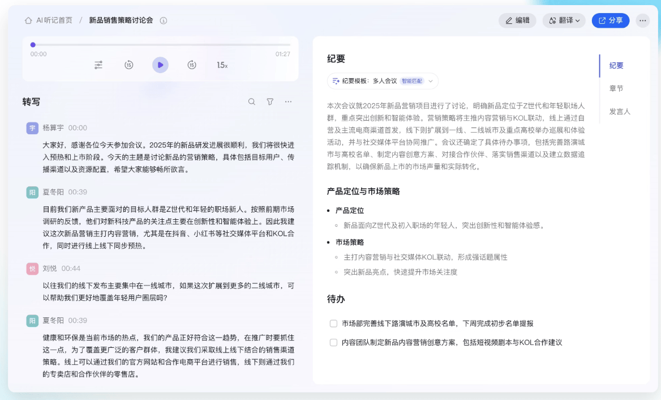661x400 pixels.
Task: Search within the transcript
Action: click(252, 102)
